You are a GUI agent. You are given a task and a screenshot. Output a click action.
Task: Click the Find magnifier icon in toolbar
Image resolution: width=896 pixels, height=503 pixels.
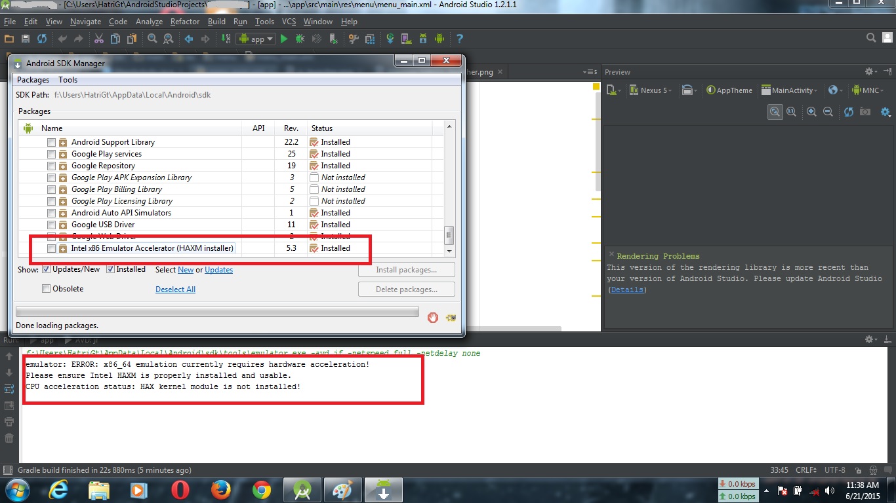coord(152,39)
